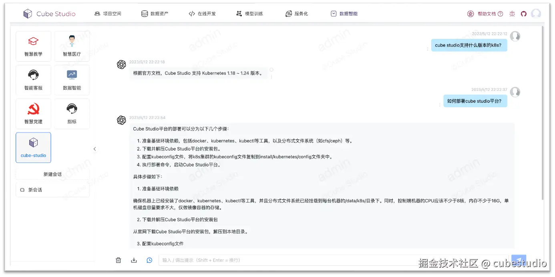
Task: Click the user avatar beside the k8s question
Action: tap(515, 36)
